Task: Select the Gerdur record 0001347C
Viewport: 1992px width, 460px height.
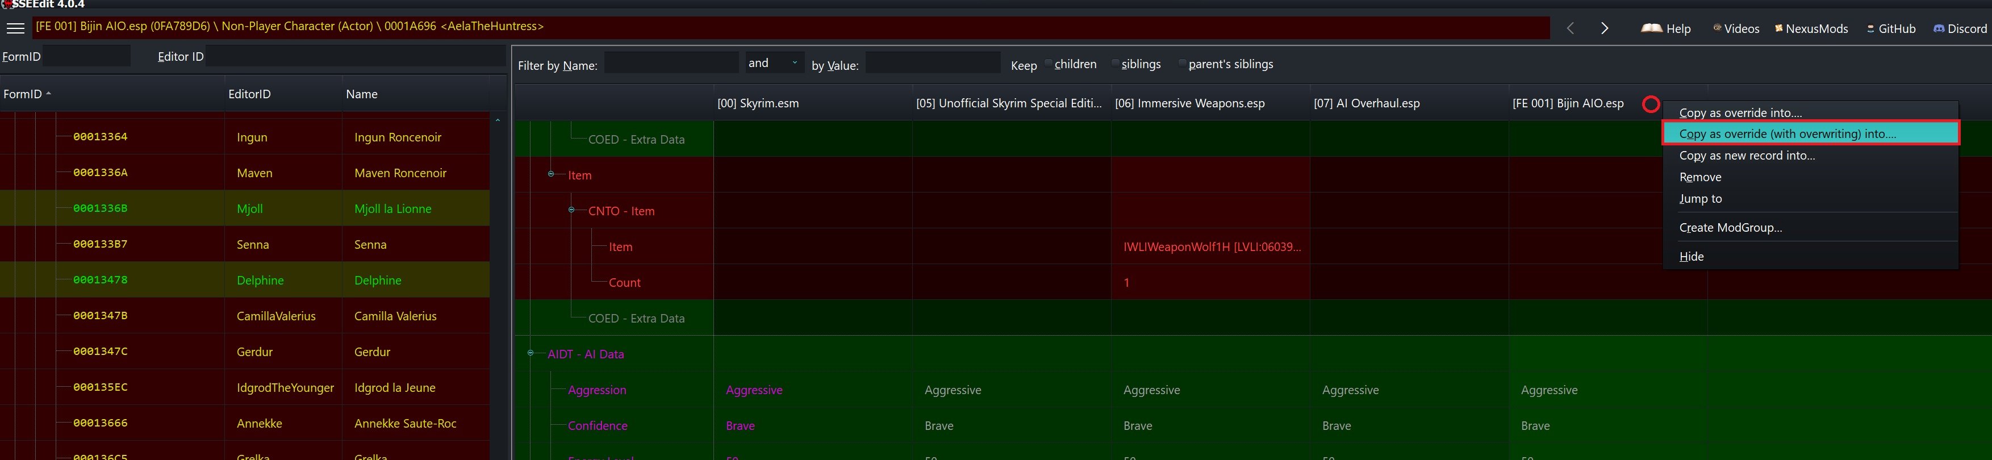Action: click(x=244, y=351)
